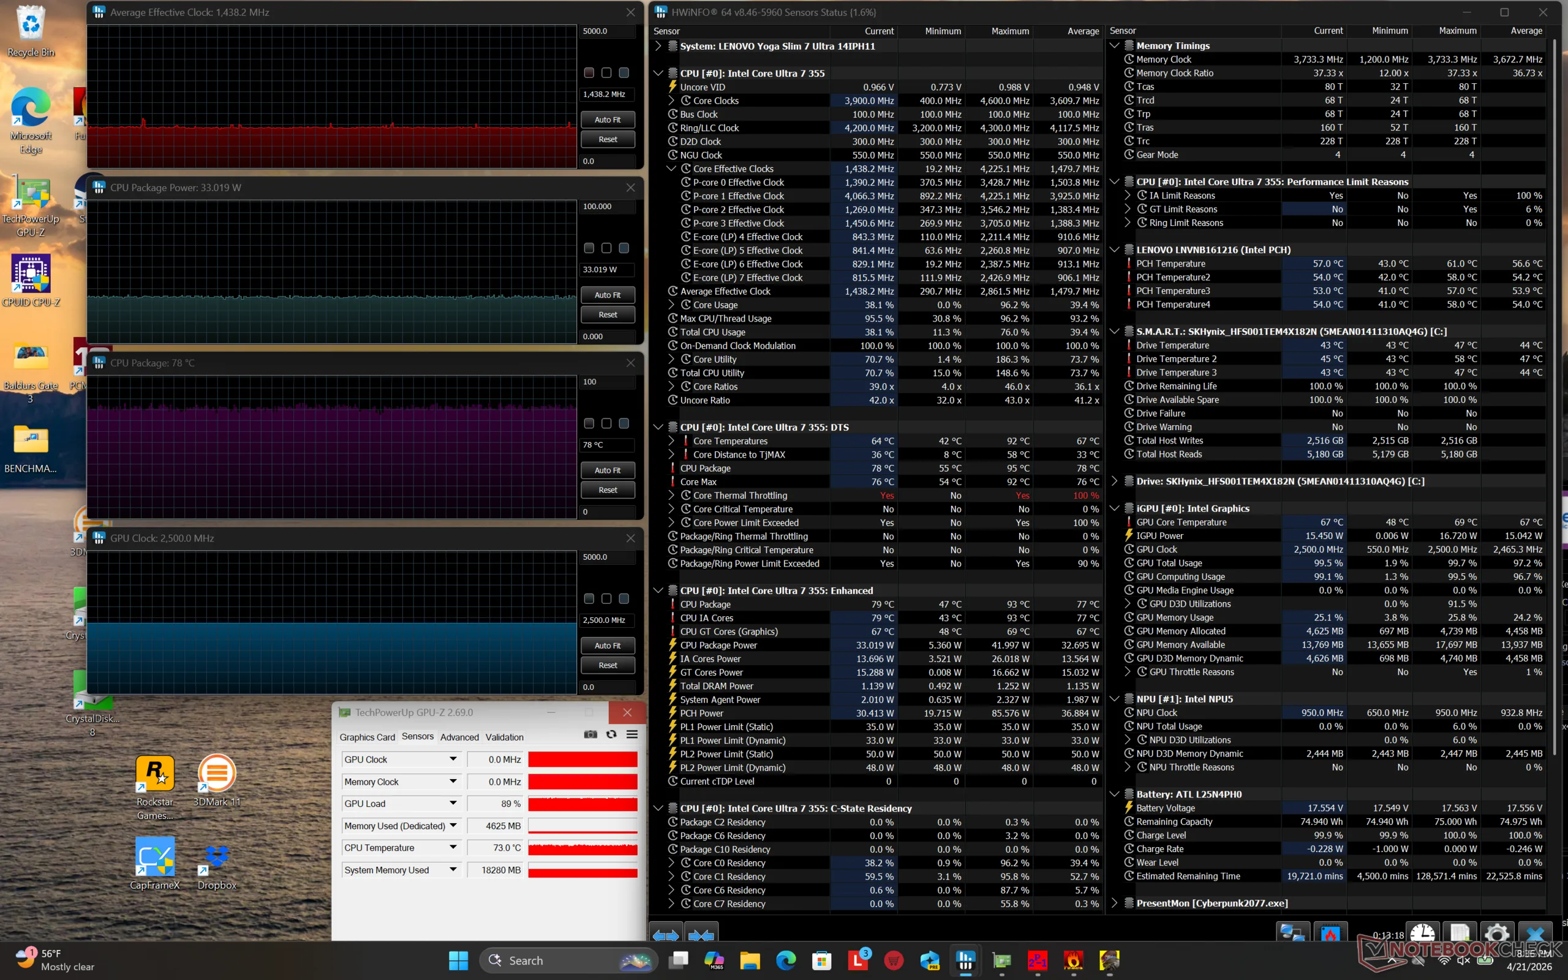Click the HWiNFO blue X close icon
Viewport: 1568px width, 980px height.
tap(1534, 934)
